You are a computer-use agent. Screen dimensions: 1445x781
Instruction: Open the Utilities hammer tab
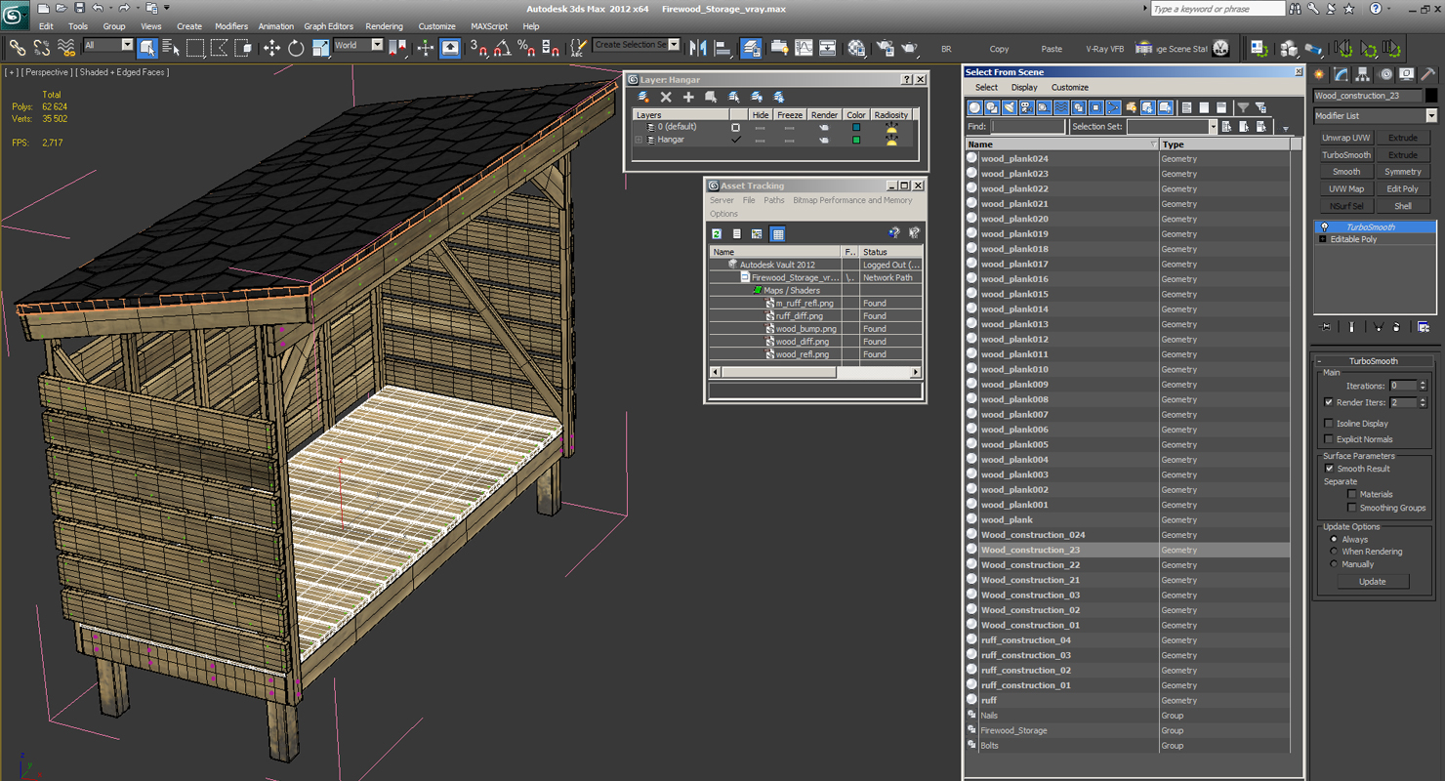(1428, 74)
